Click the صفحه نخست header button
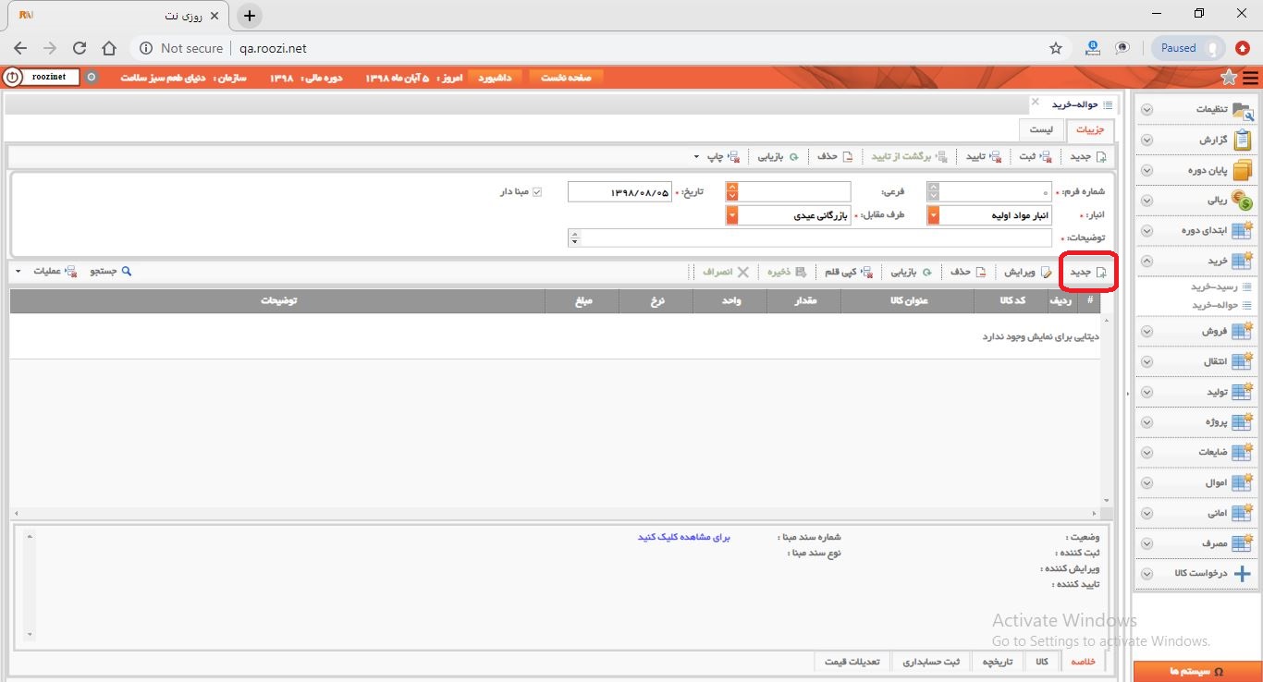 pos(566,78)
